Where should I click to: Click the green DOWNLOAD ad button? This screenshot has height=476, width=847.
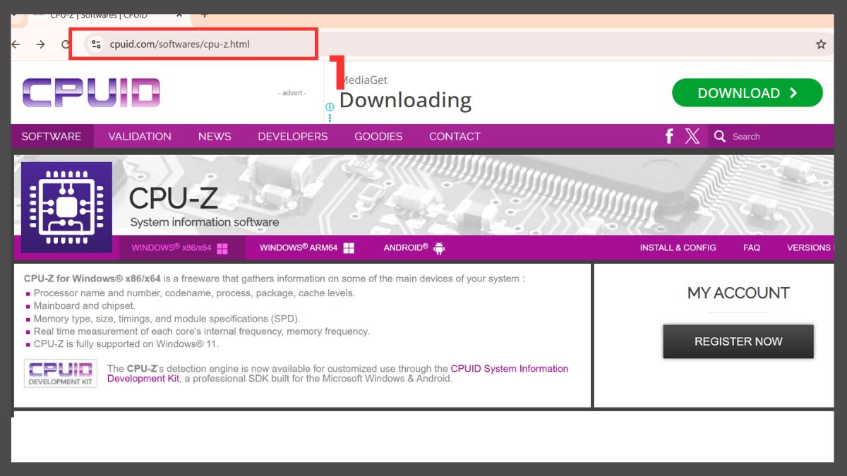point(747,93)
